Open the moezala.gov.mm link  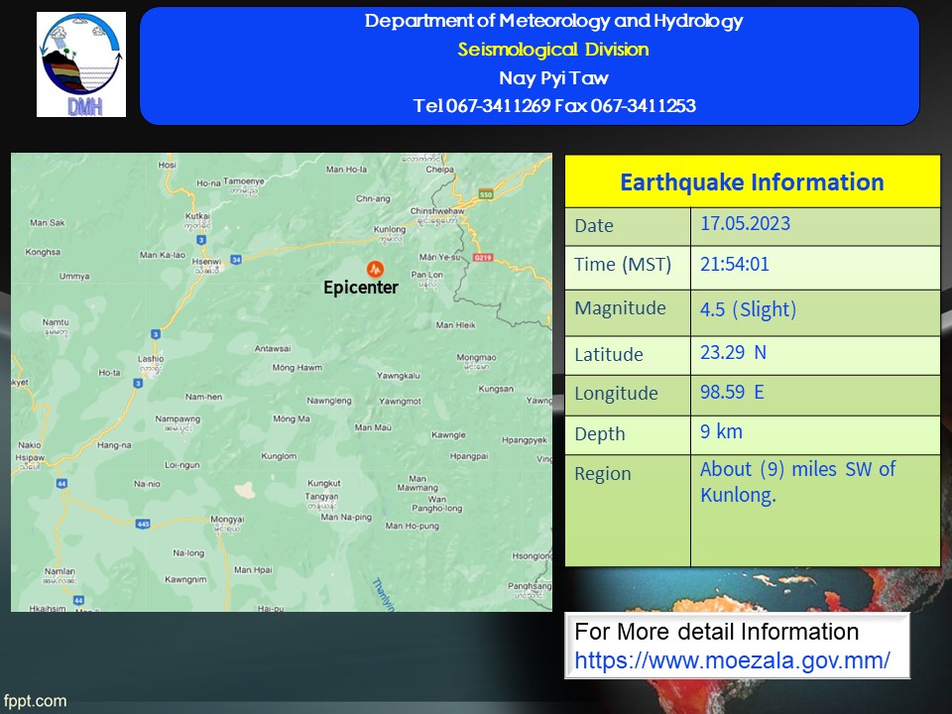[x=732, y=660]
